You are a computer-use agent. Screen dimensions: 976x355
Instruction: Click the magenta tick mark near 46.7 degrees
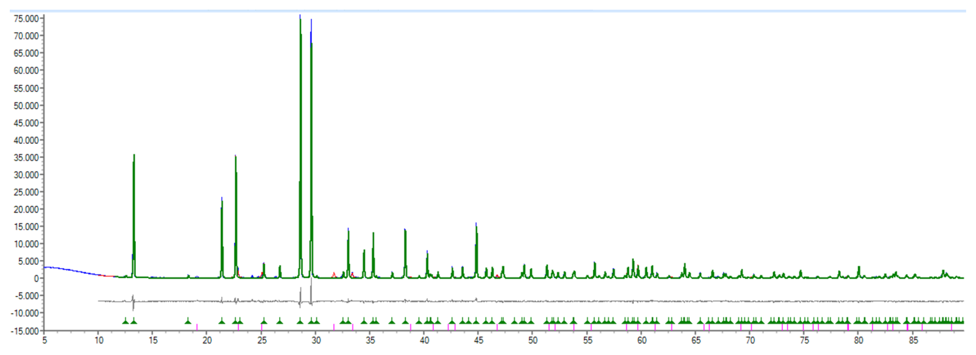497,327
